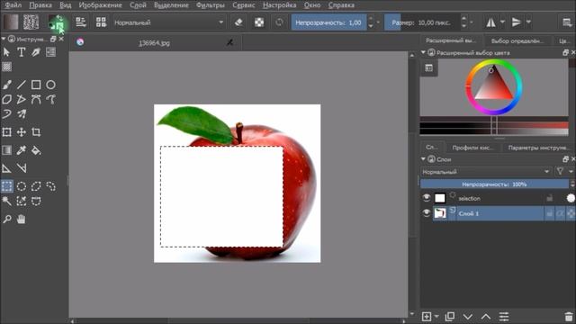The width and height of the screenshot is (576, 324).
Task: Expand the add layer dropdown arrow
Action: tap(436, 316)
